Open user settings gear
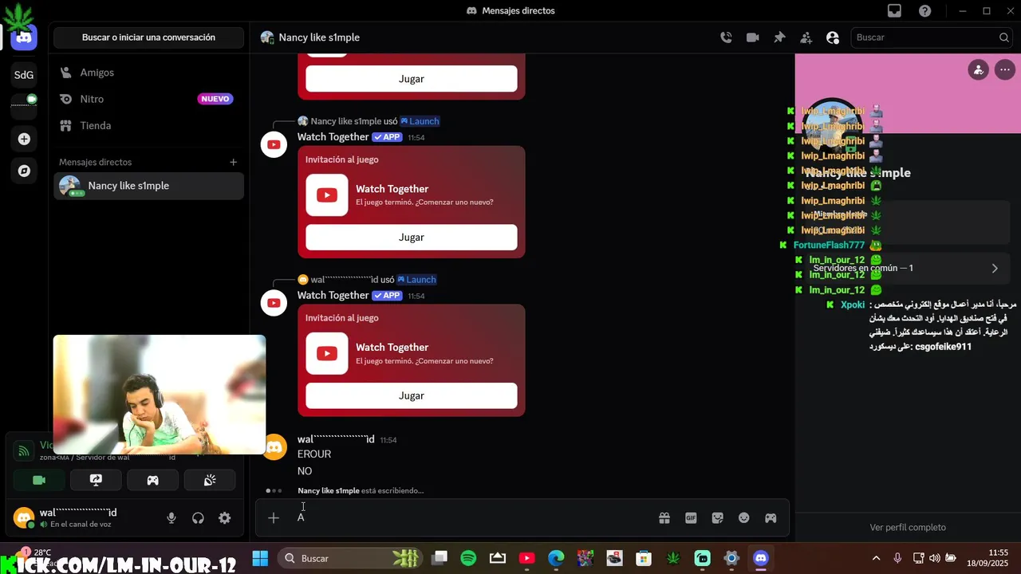1021x574 pixels. click(x=225, y=518)
